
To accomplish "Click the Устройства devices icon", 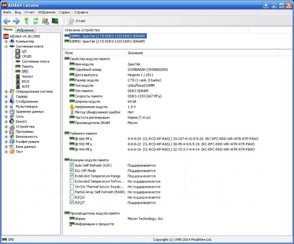I will click(12, 127).
